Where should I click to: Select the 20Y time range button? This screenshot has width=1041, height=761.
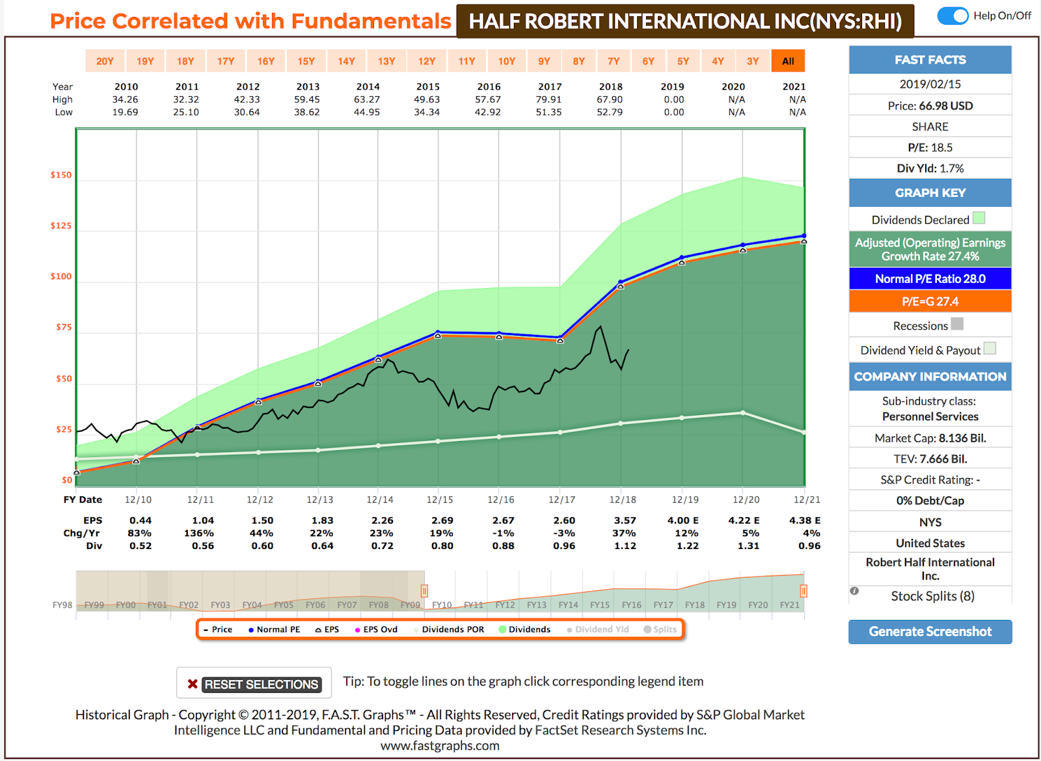(105, 60)
